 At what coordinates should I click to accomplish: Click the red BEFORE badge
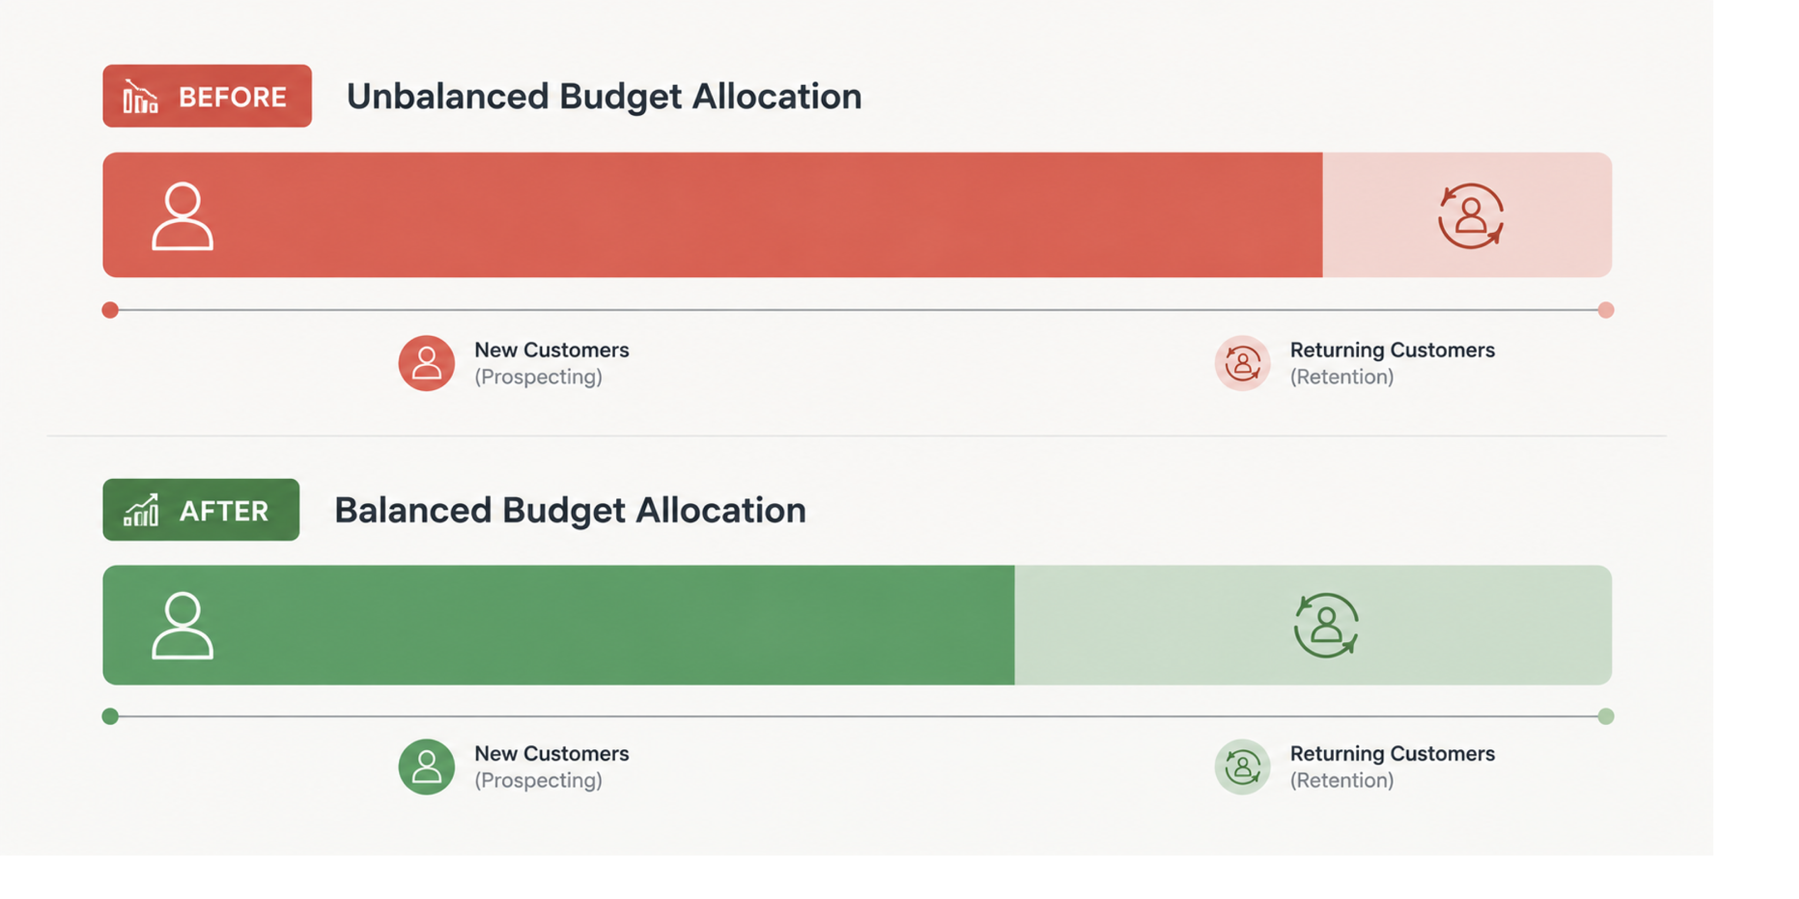207,96
